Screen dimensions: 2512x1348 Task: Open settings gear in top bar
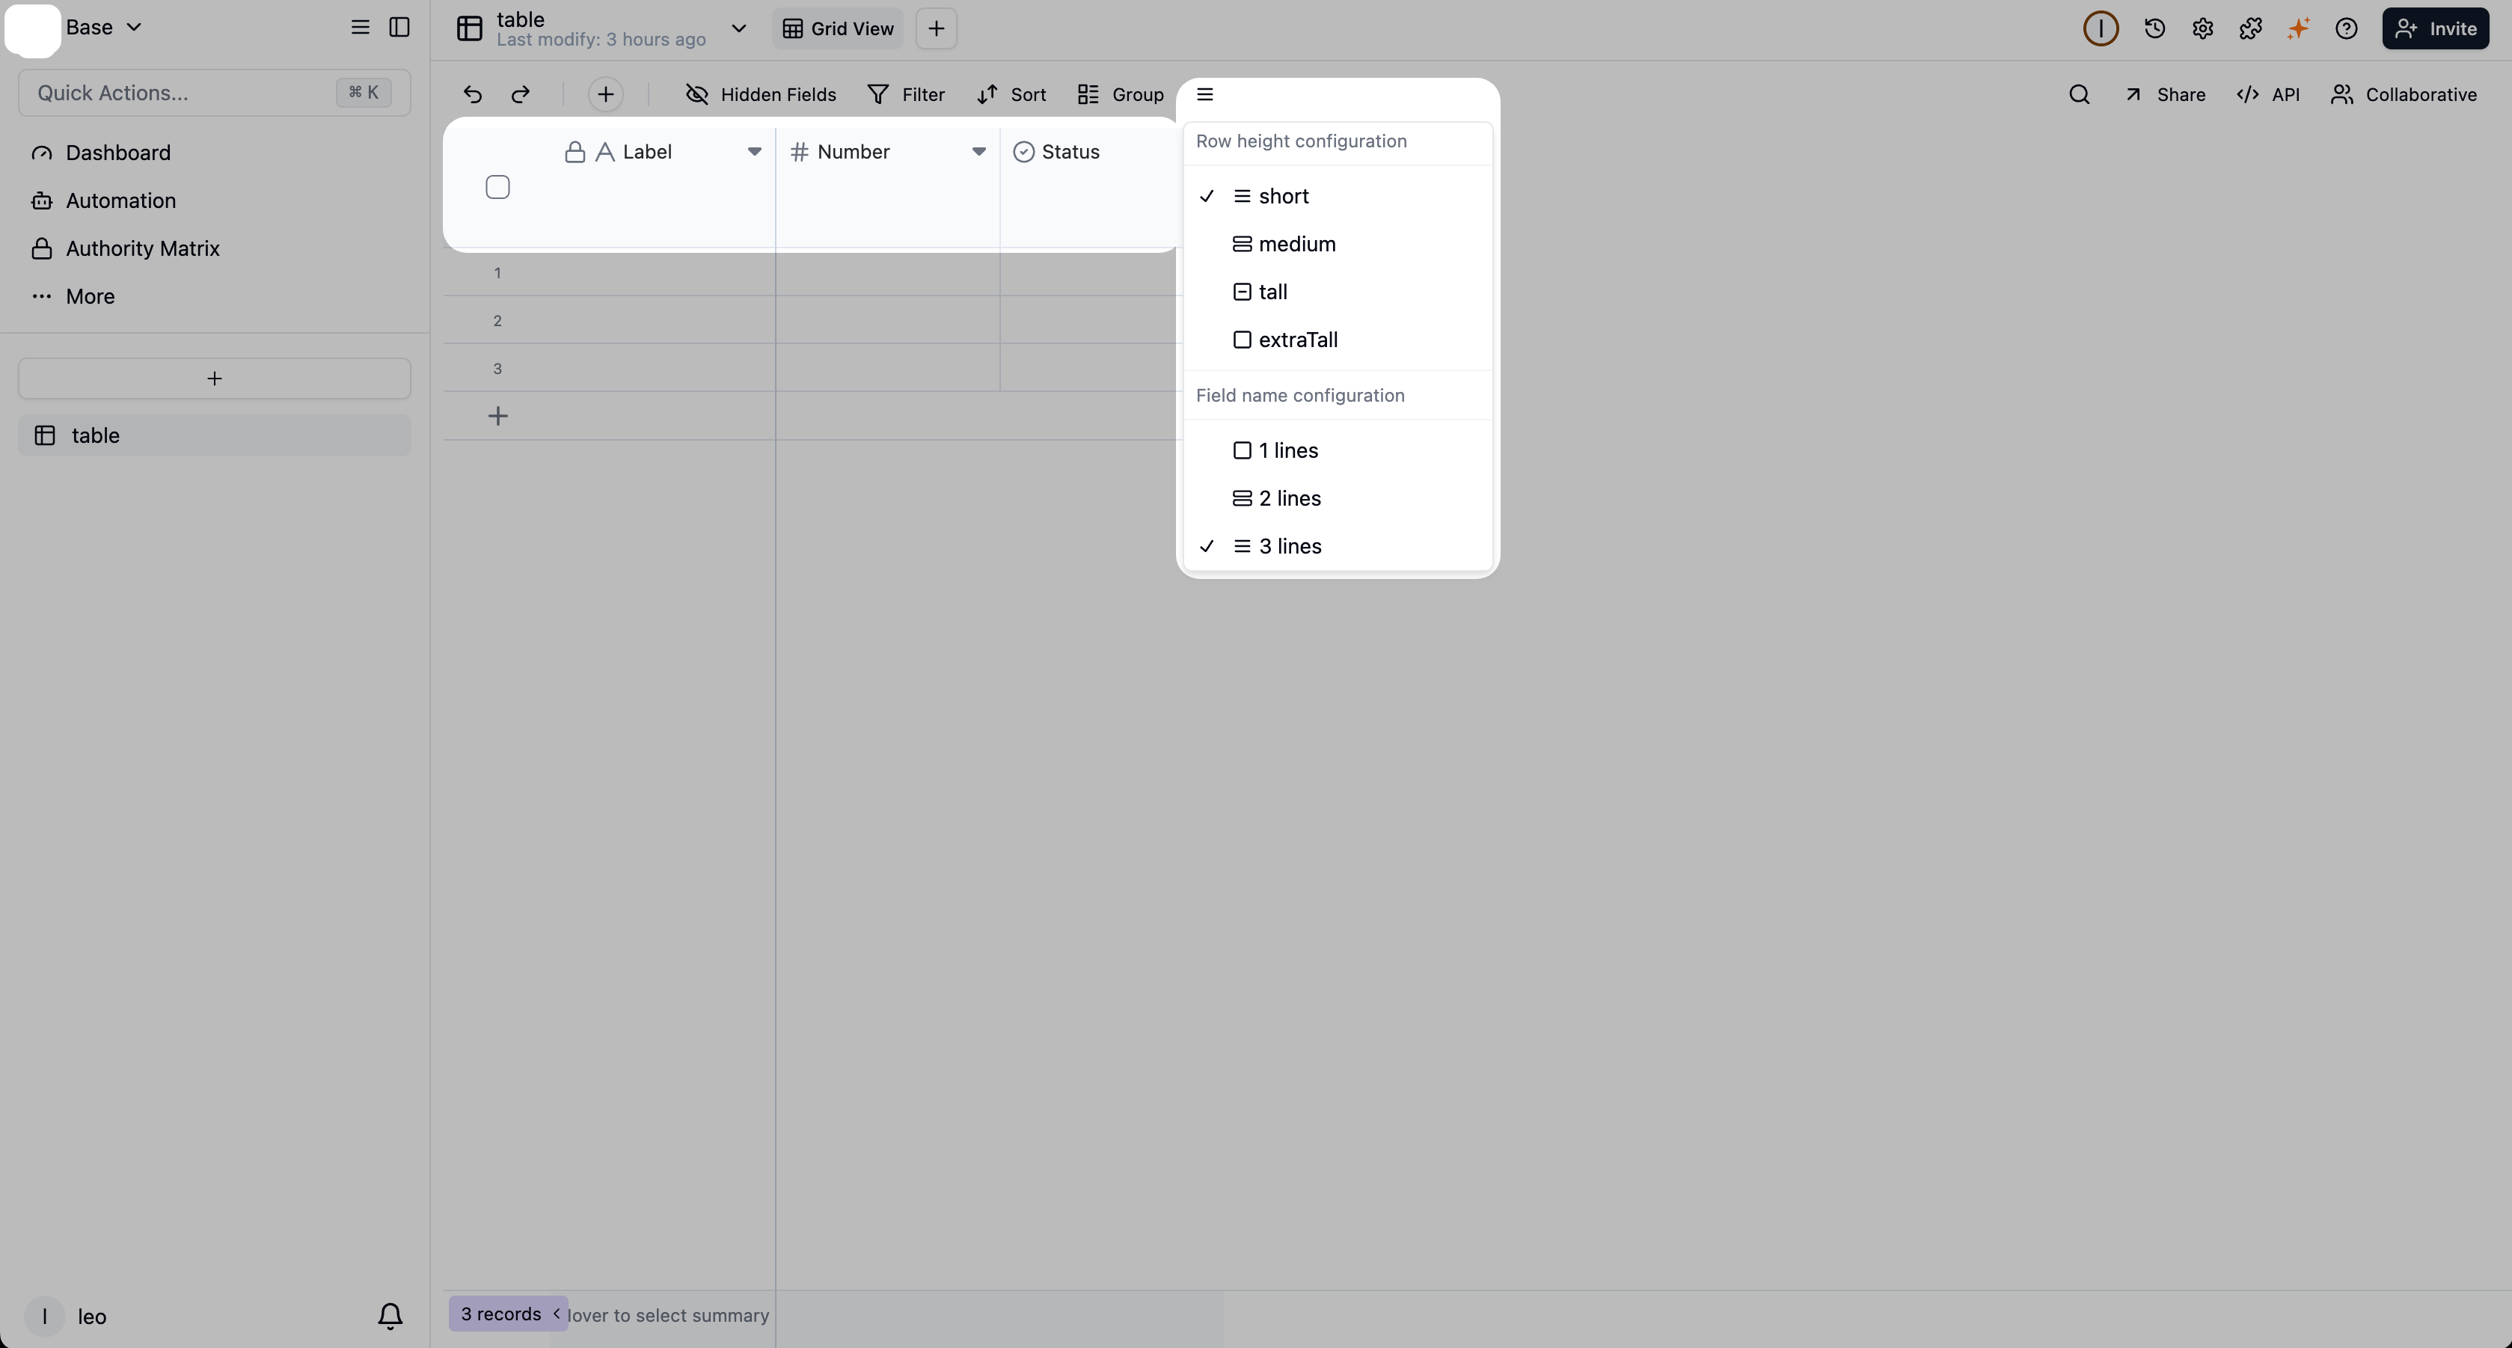(x=2202, y=28)
